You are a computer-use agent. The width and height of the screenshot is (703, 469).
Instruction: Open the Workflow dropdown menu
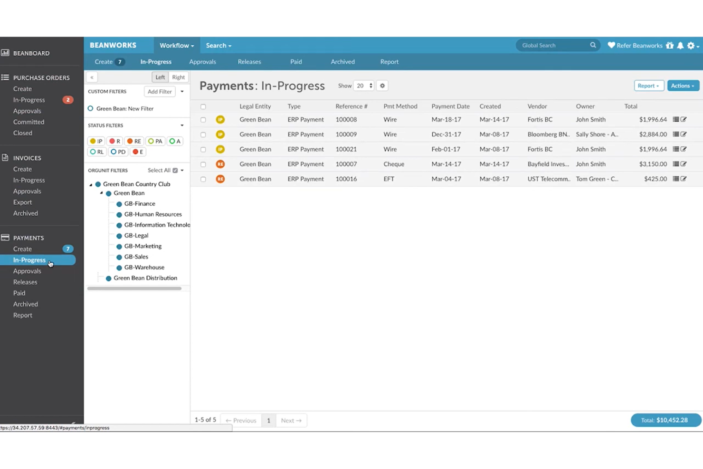[177, 46]
